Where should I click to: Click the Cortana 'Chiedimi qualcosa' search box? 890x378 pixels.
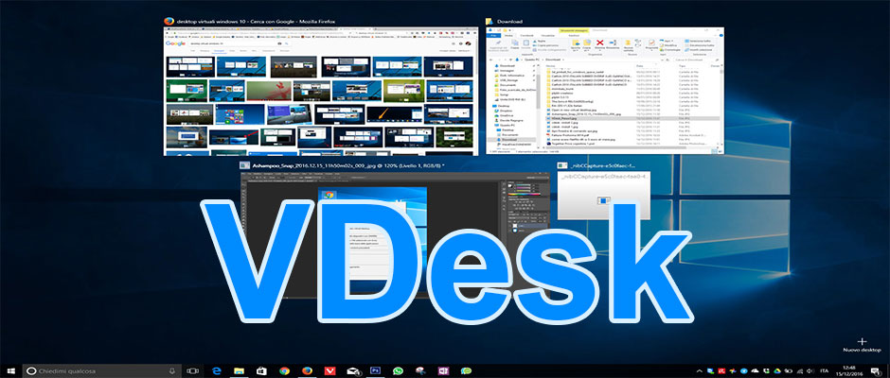pyautogui.click(x=102, y=370)
